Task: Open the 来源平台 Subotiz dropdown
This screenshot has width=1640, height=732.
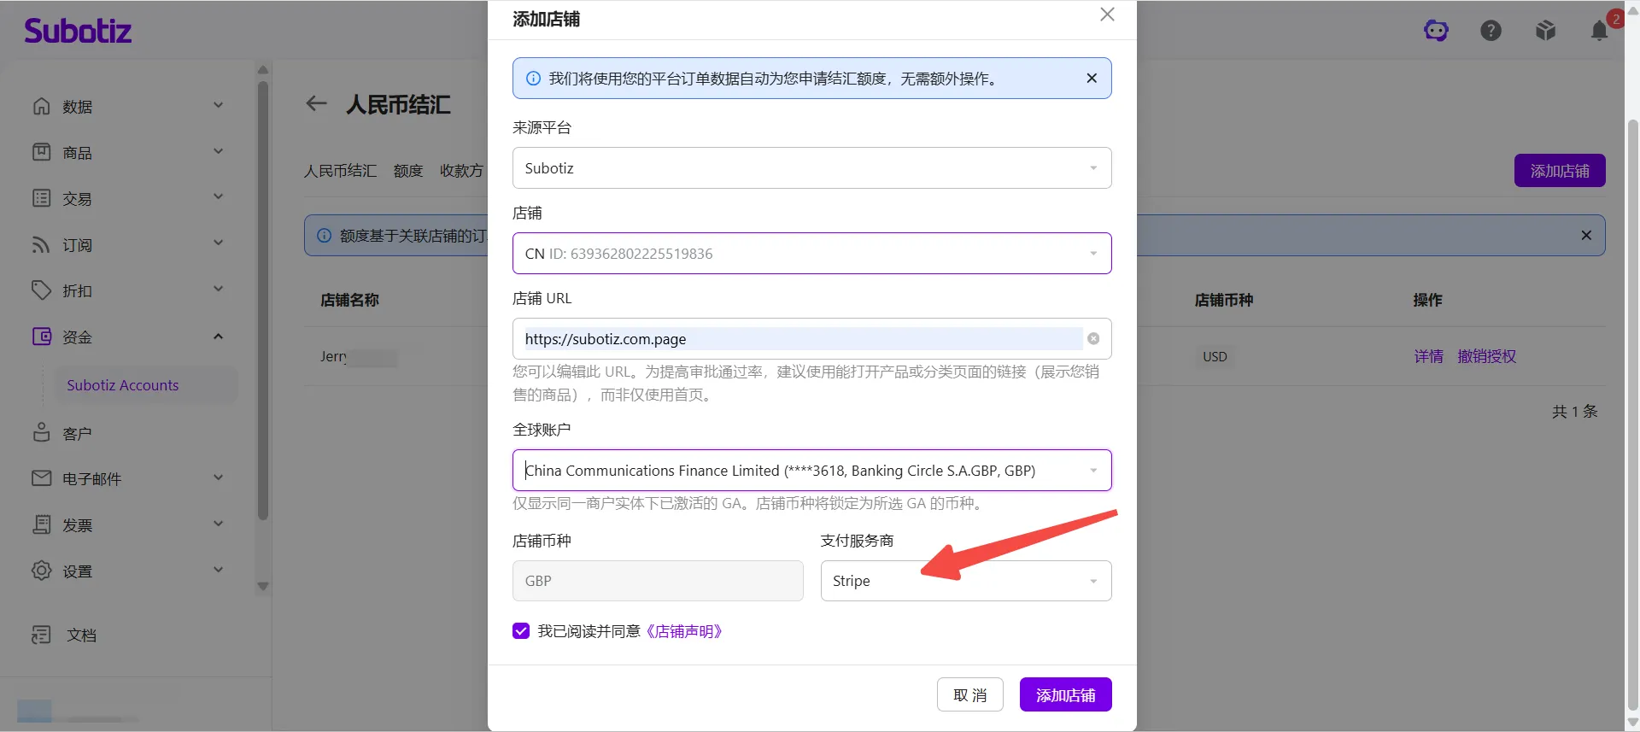Action: point(811,168)
